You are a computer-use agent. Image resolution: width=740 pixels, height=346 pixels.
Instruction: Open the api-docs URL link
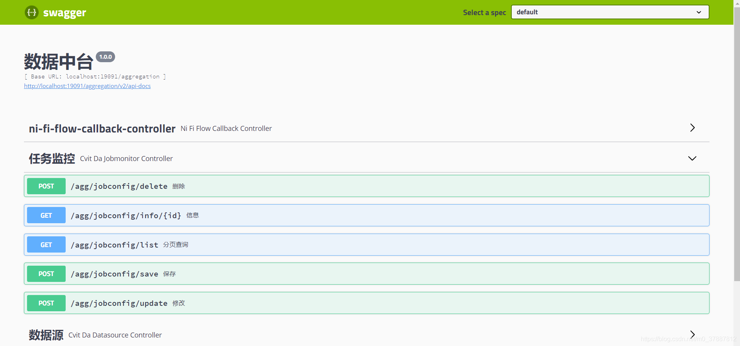(87, 86)
